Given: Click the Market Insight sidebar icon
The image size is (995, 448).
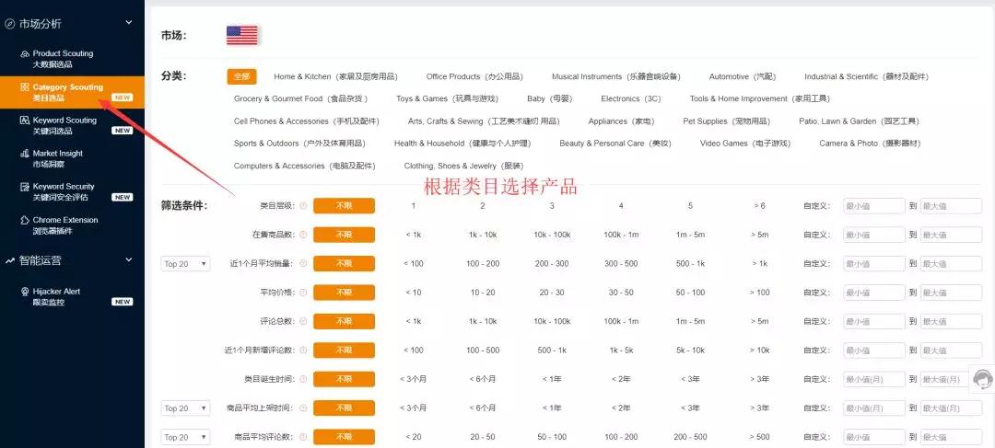Looking at the screenshot, I should coord(25,154).
